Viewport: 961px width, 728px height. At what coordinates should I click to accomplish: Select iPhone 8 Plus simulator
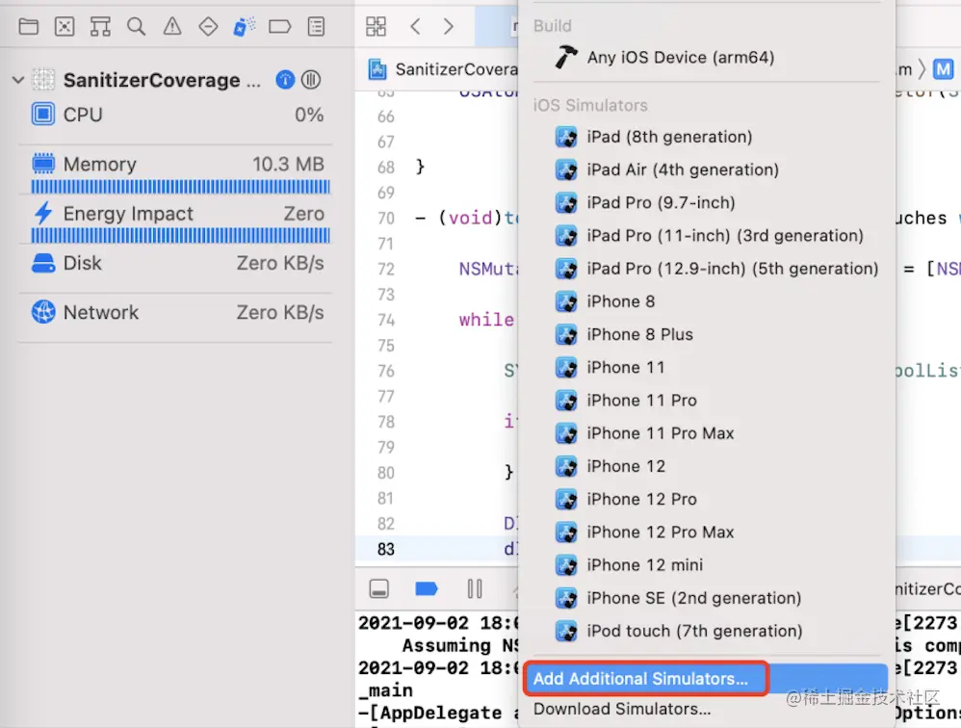tap(707, 334)
